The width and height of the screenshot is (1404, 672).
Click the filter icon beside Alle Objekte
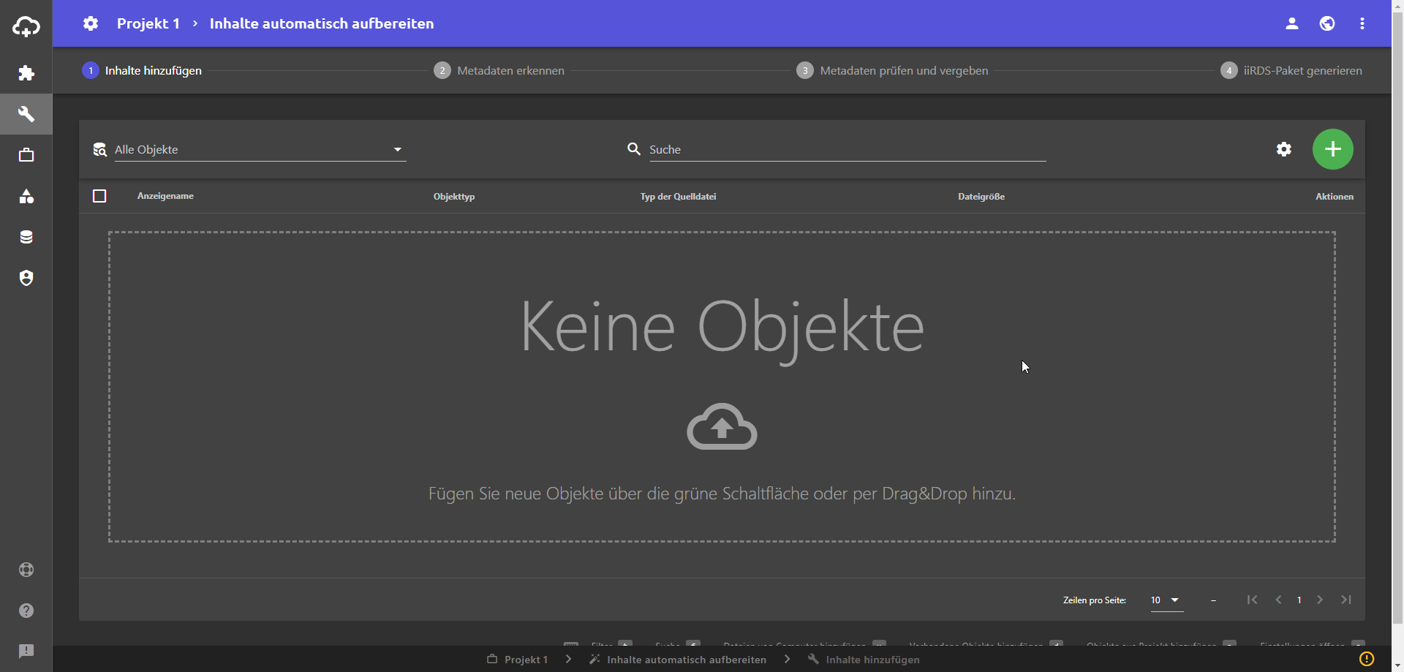click(x=100, y=150)
